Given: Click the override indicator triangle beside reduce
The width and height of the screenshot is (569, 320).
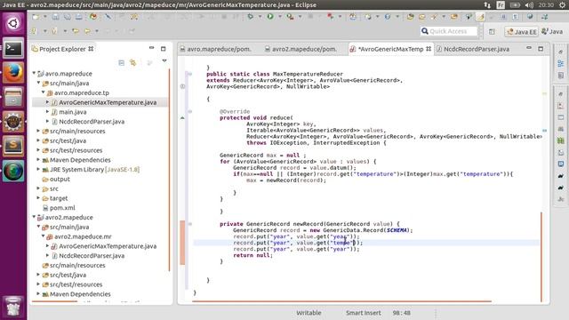Looking at the screenshot, I should pyautogui.click(x=182, y=117).
